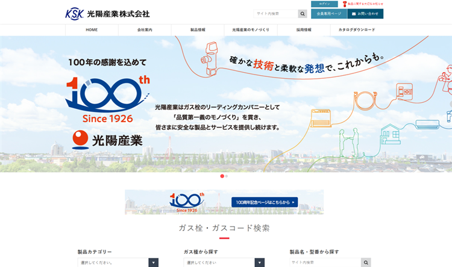Click the envelope icon on お問い合わせ
Screen dimensions: 452x267
(354, 14)
